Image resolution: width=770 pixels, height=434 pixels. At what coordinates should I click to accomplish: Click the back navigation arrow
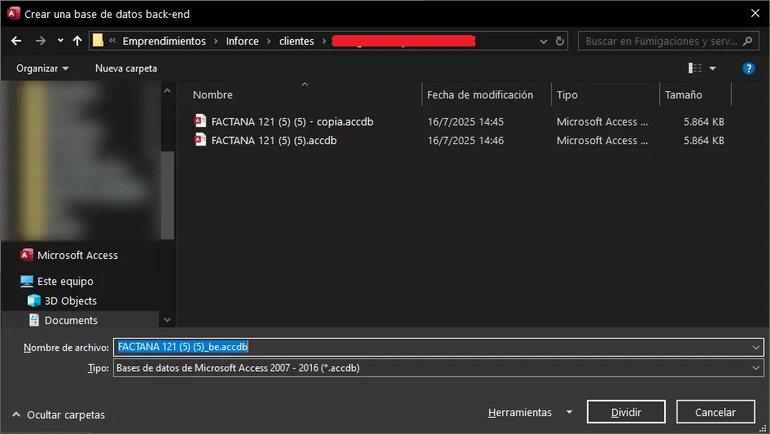point(16,41)
